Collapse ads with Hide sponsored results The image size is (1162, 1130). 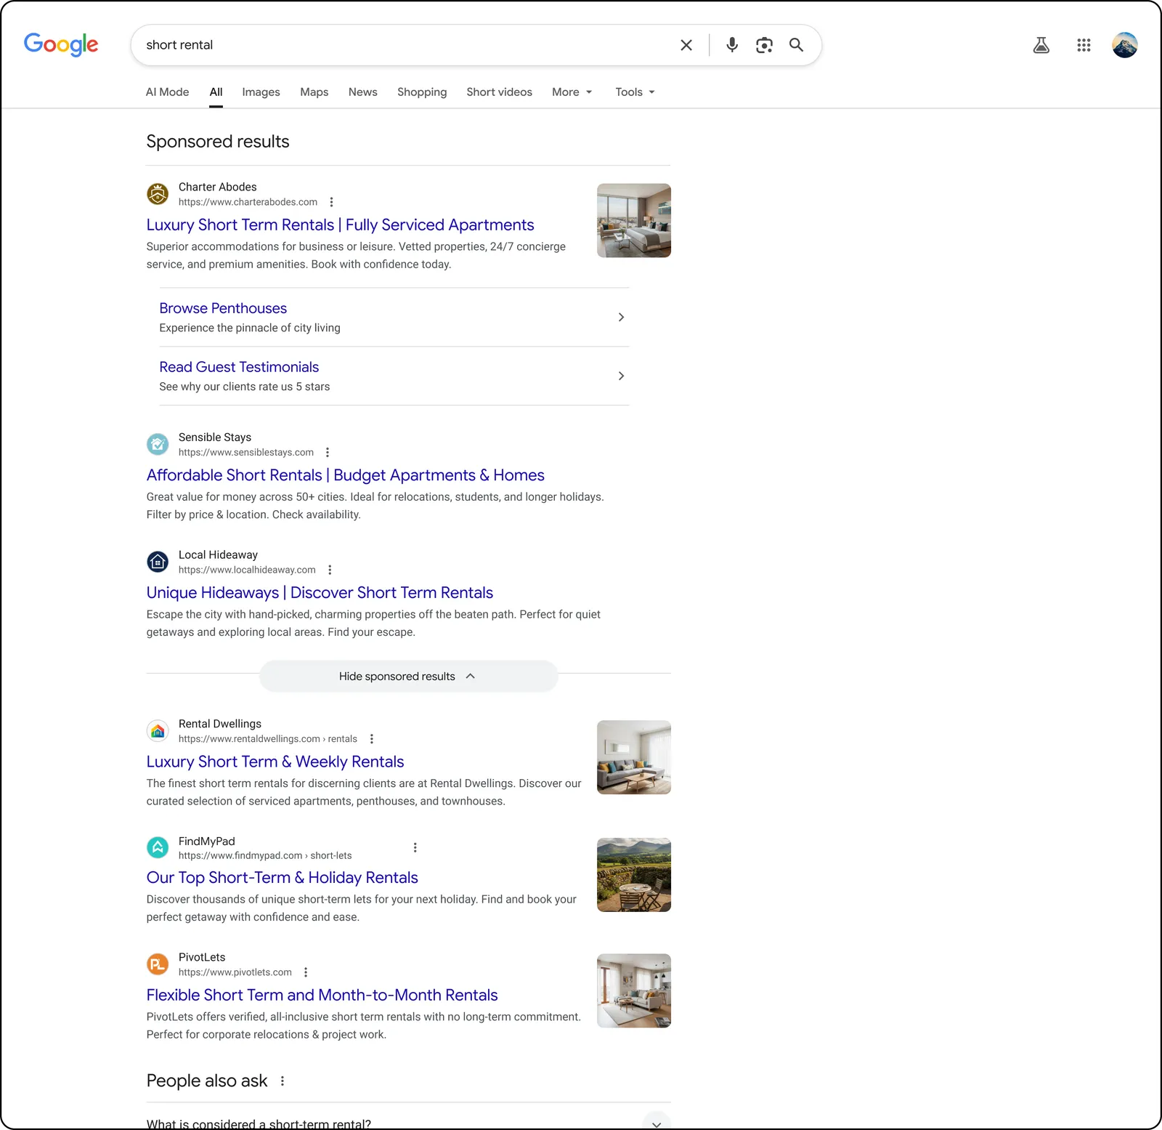click(407, 676)
